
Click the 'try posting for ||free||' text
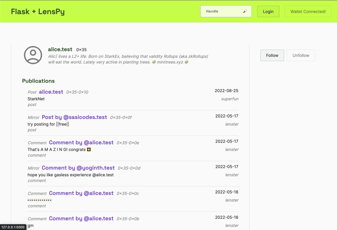pyautogui.click(x=48, y=124)
